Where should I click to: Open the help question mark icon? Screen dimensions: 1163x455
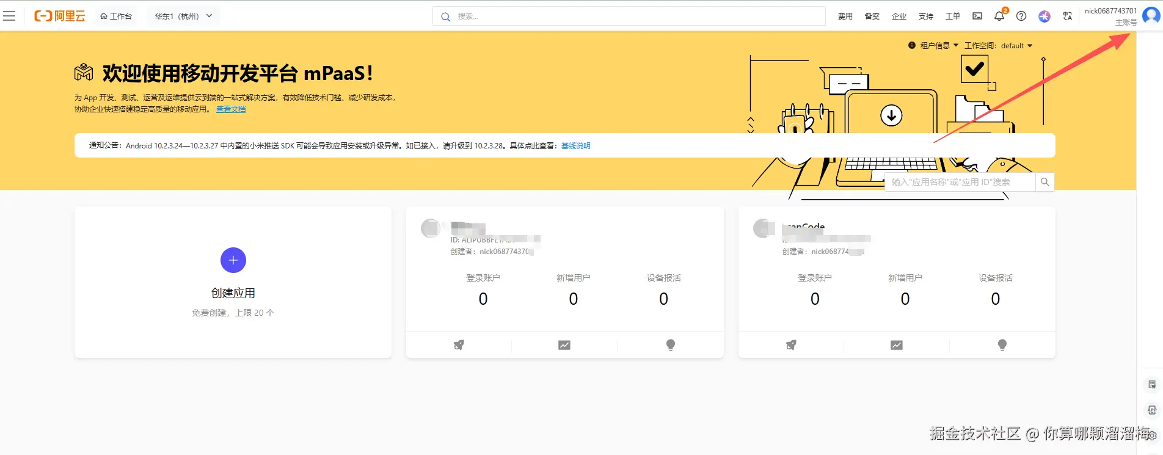coord(1021,16)
